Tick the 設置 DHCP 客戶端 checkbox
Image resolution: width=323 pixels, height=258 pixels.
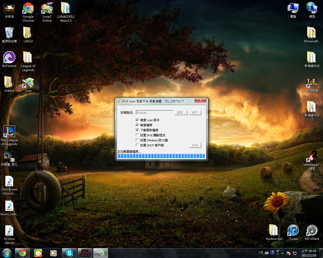click(x=137, y=145)
